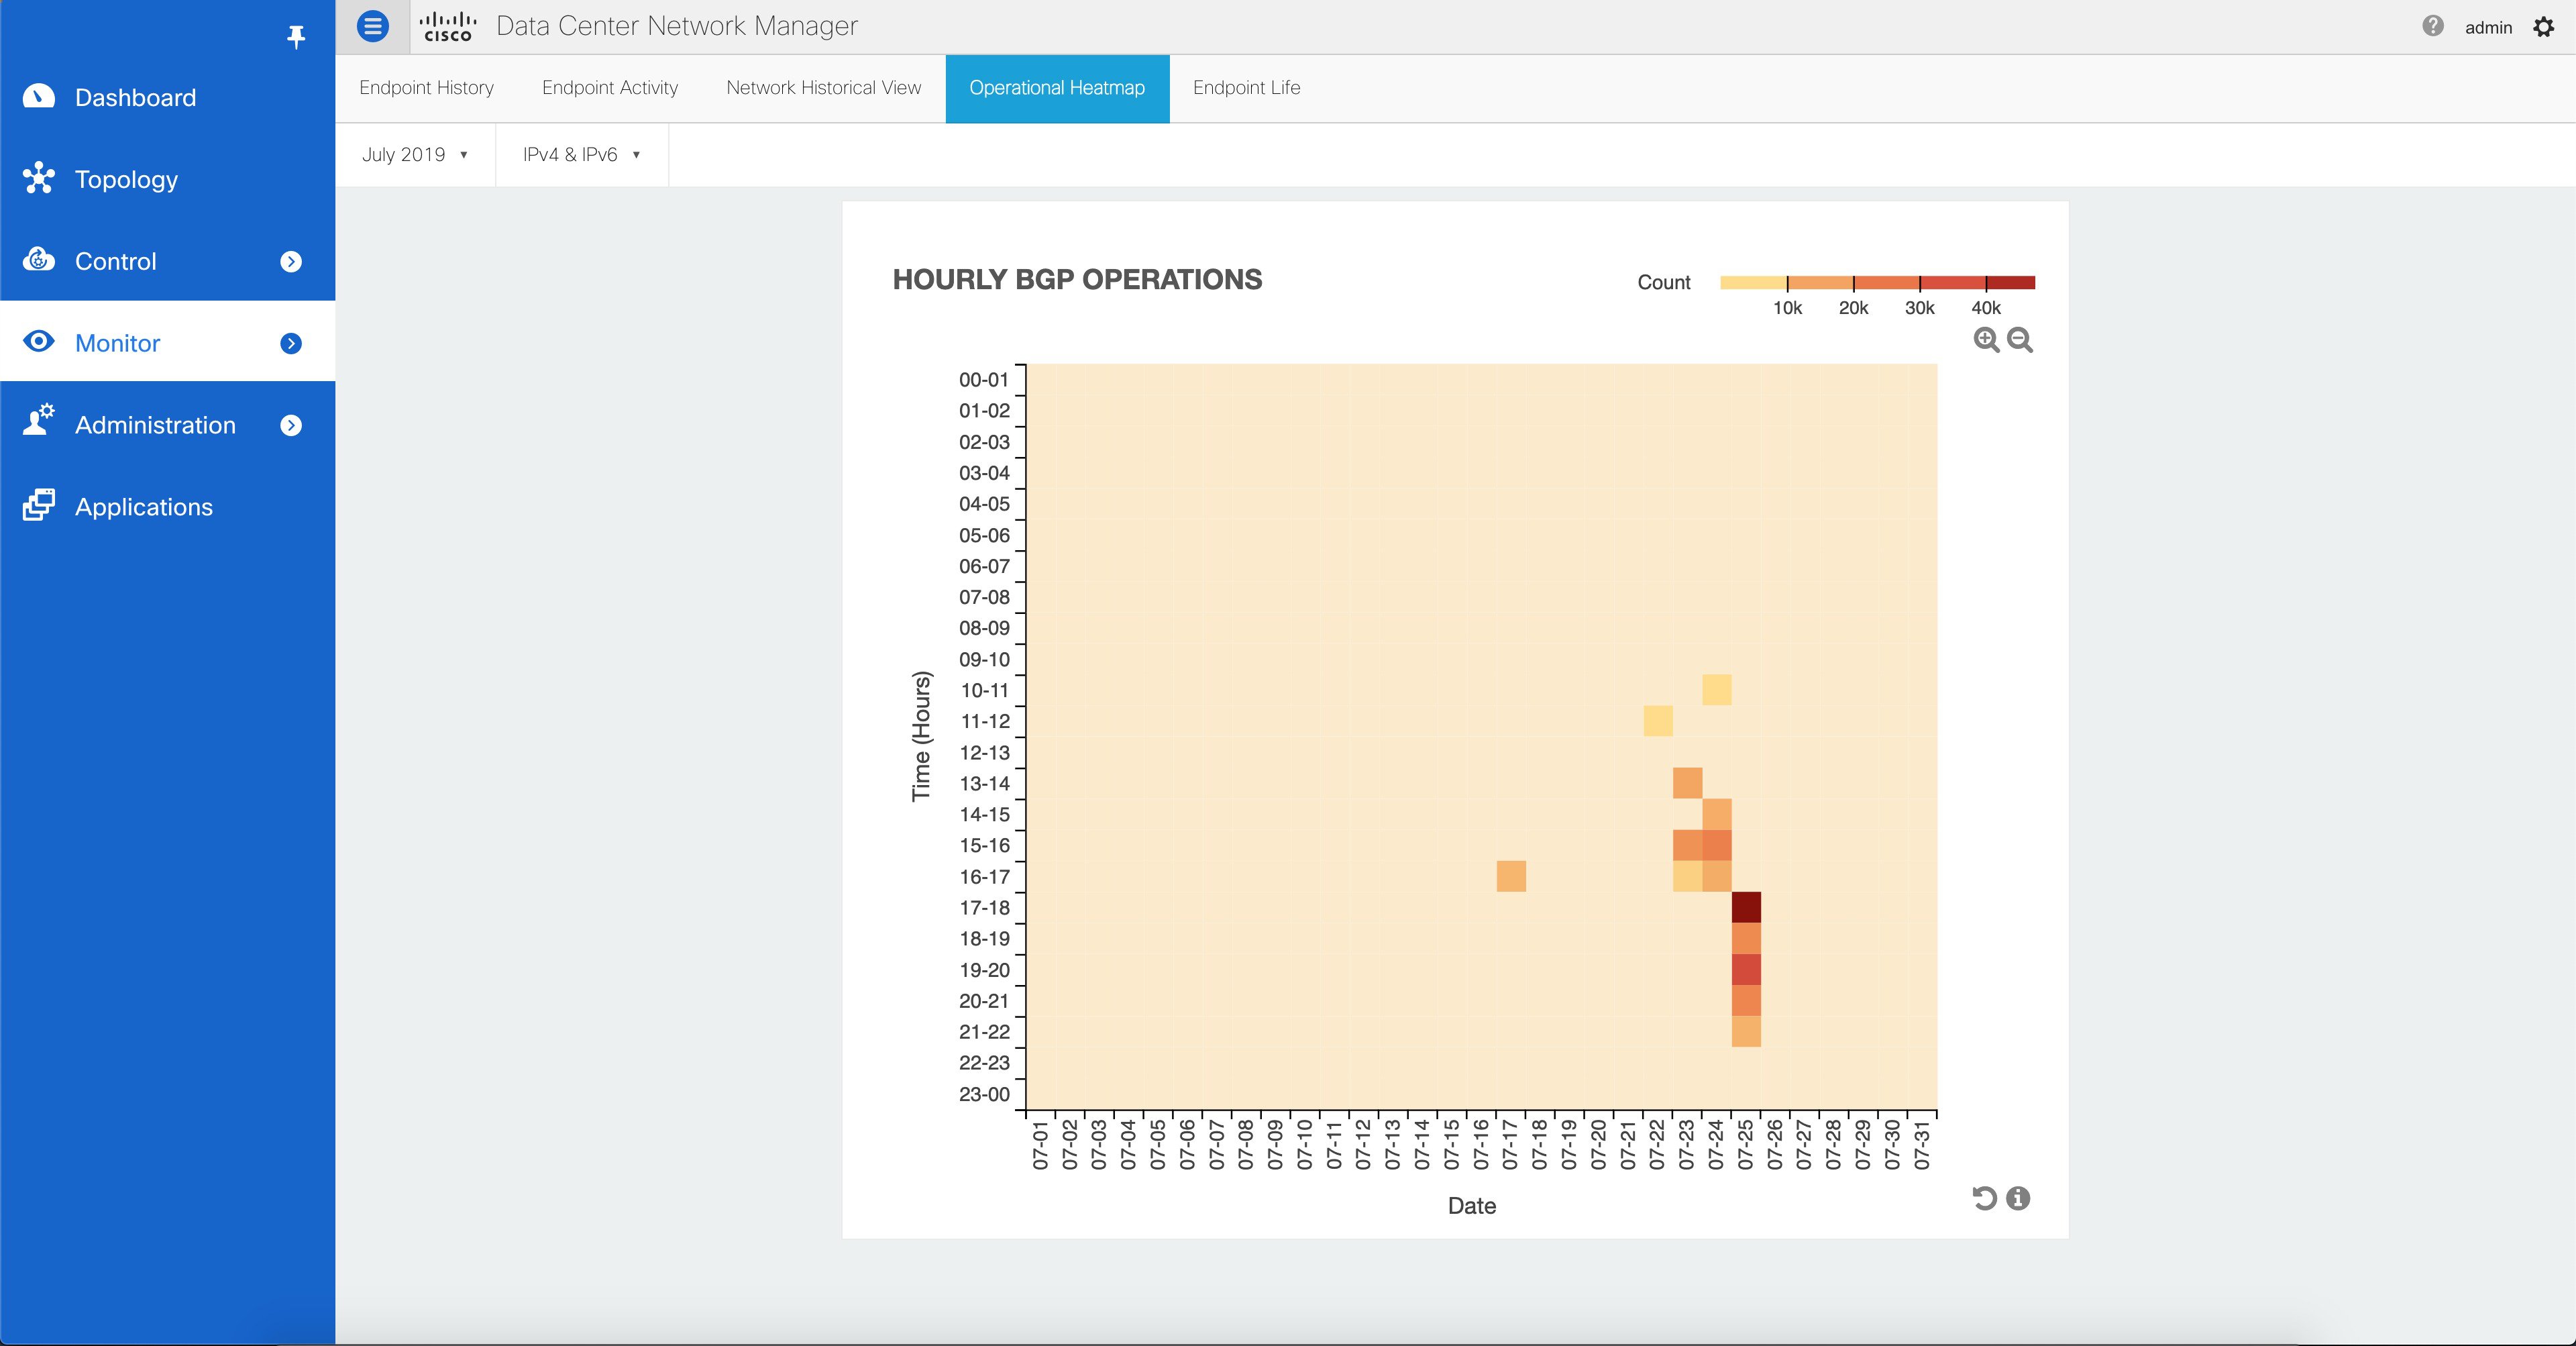The width and height of the screenshot is (2576, 1346).
Task: Click the pin sidebar icon
Action: pos(295,37)
